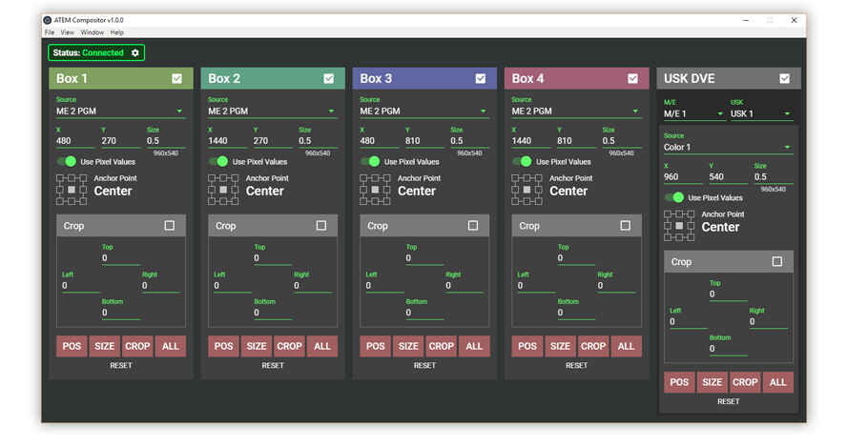The image size is (847, 447).
Task: Click Box 3 anchor point grid icon
Action: pyautogui.click(x=375, y=190)
